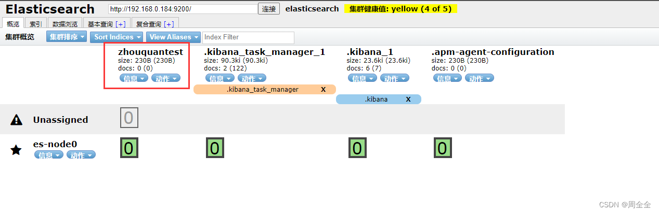The image size is (659, 213).
Task: Click the yellow cluster health status label
Action: [400, 9]
